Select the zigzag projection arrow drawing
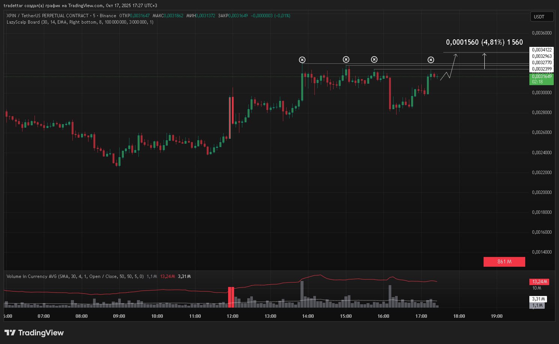Screen dimensions: 559x344 click(x=449, y=70)
